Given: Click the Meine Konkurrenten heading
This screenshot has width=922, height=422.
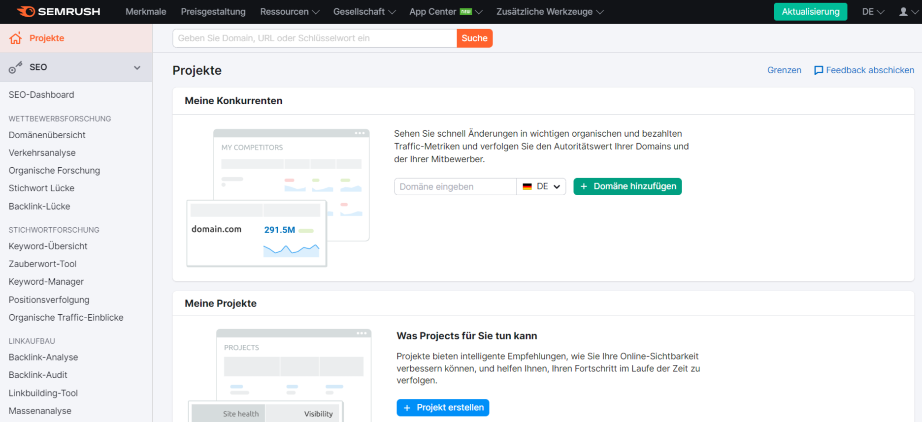Looking at the screenshot, I should [233, 101].
